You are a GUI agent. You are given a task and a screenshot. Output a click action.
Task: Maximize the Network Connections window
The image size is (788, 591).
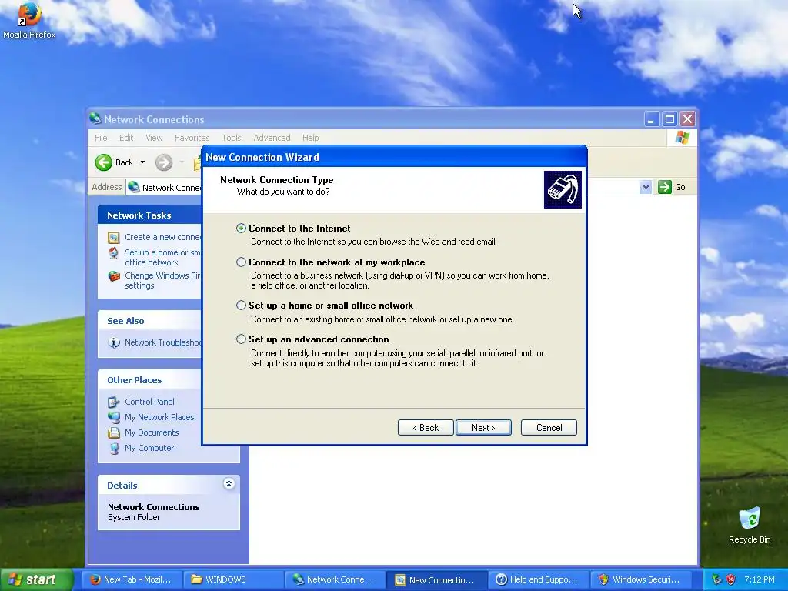[x=669, y=119]
